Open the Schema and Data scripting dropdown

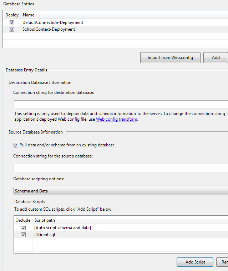[121, 191]
